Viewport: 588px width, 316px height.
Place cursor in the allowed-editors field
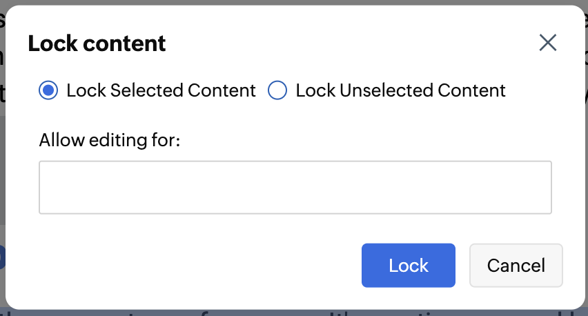(x=295, y=187)
